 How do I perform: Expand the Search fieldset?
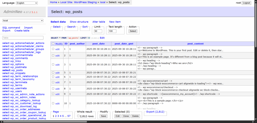click(71, 27)
